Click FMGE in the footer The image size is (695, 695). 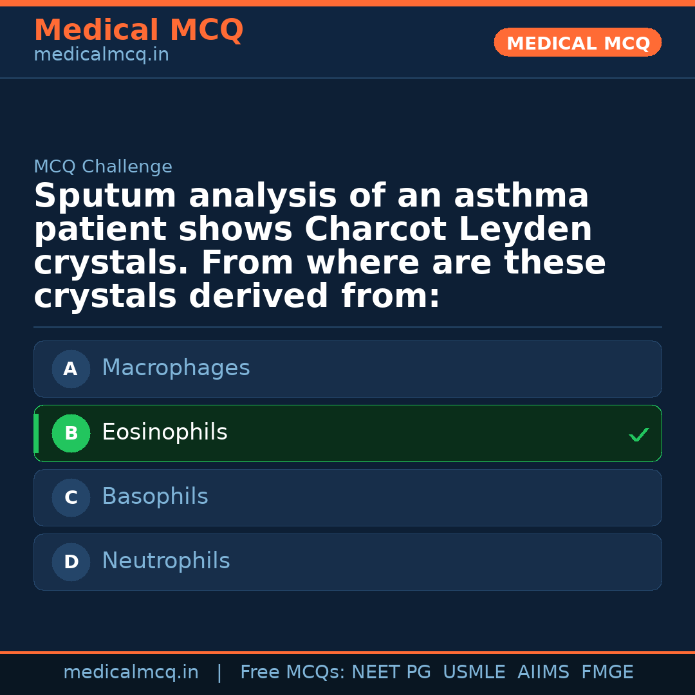(607, 672)
